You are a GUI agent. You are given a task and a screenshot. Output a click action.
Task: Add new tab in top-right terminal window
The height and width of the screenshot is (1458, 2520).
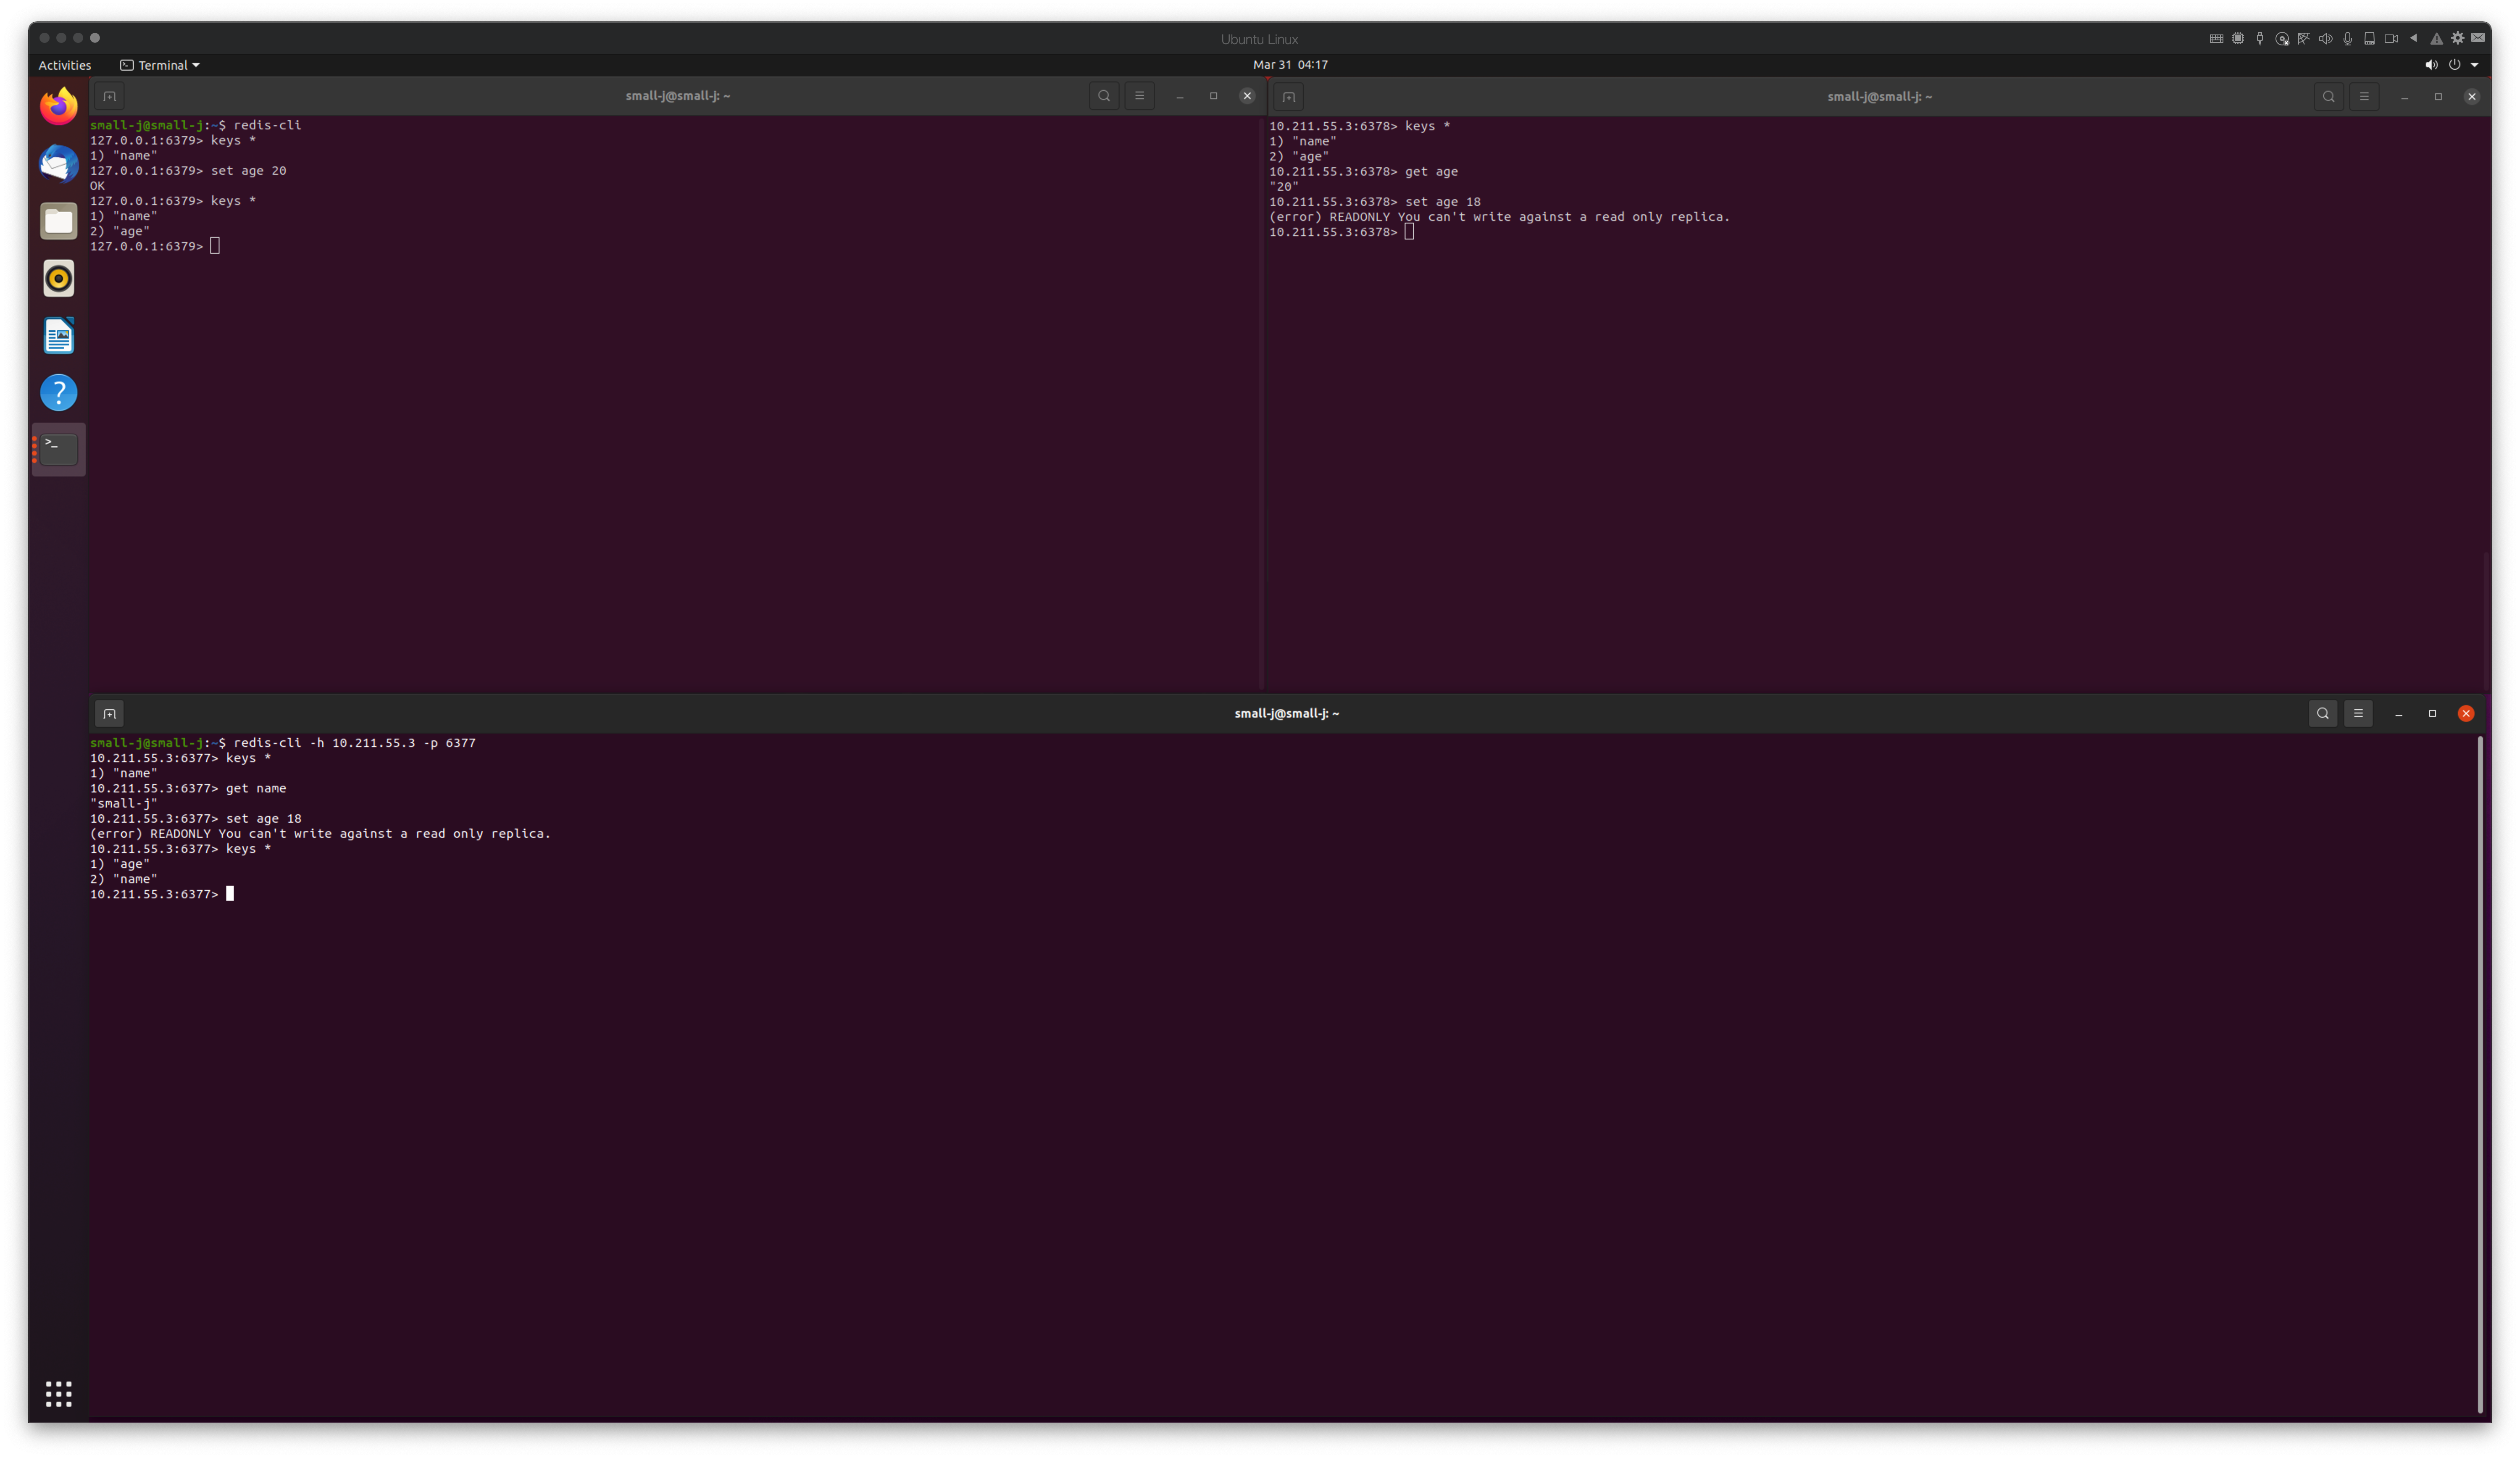1289,97
